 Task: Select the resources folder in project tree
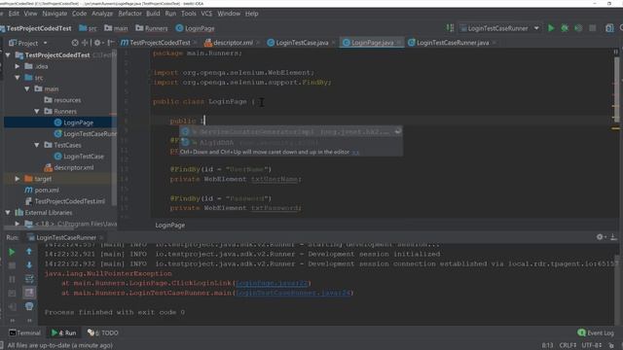click(x=67, y=100)
